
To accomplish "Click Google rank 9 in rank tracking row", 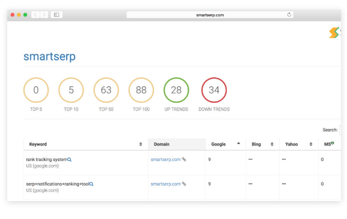I will pyautogui.click(x=209, y=159).
